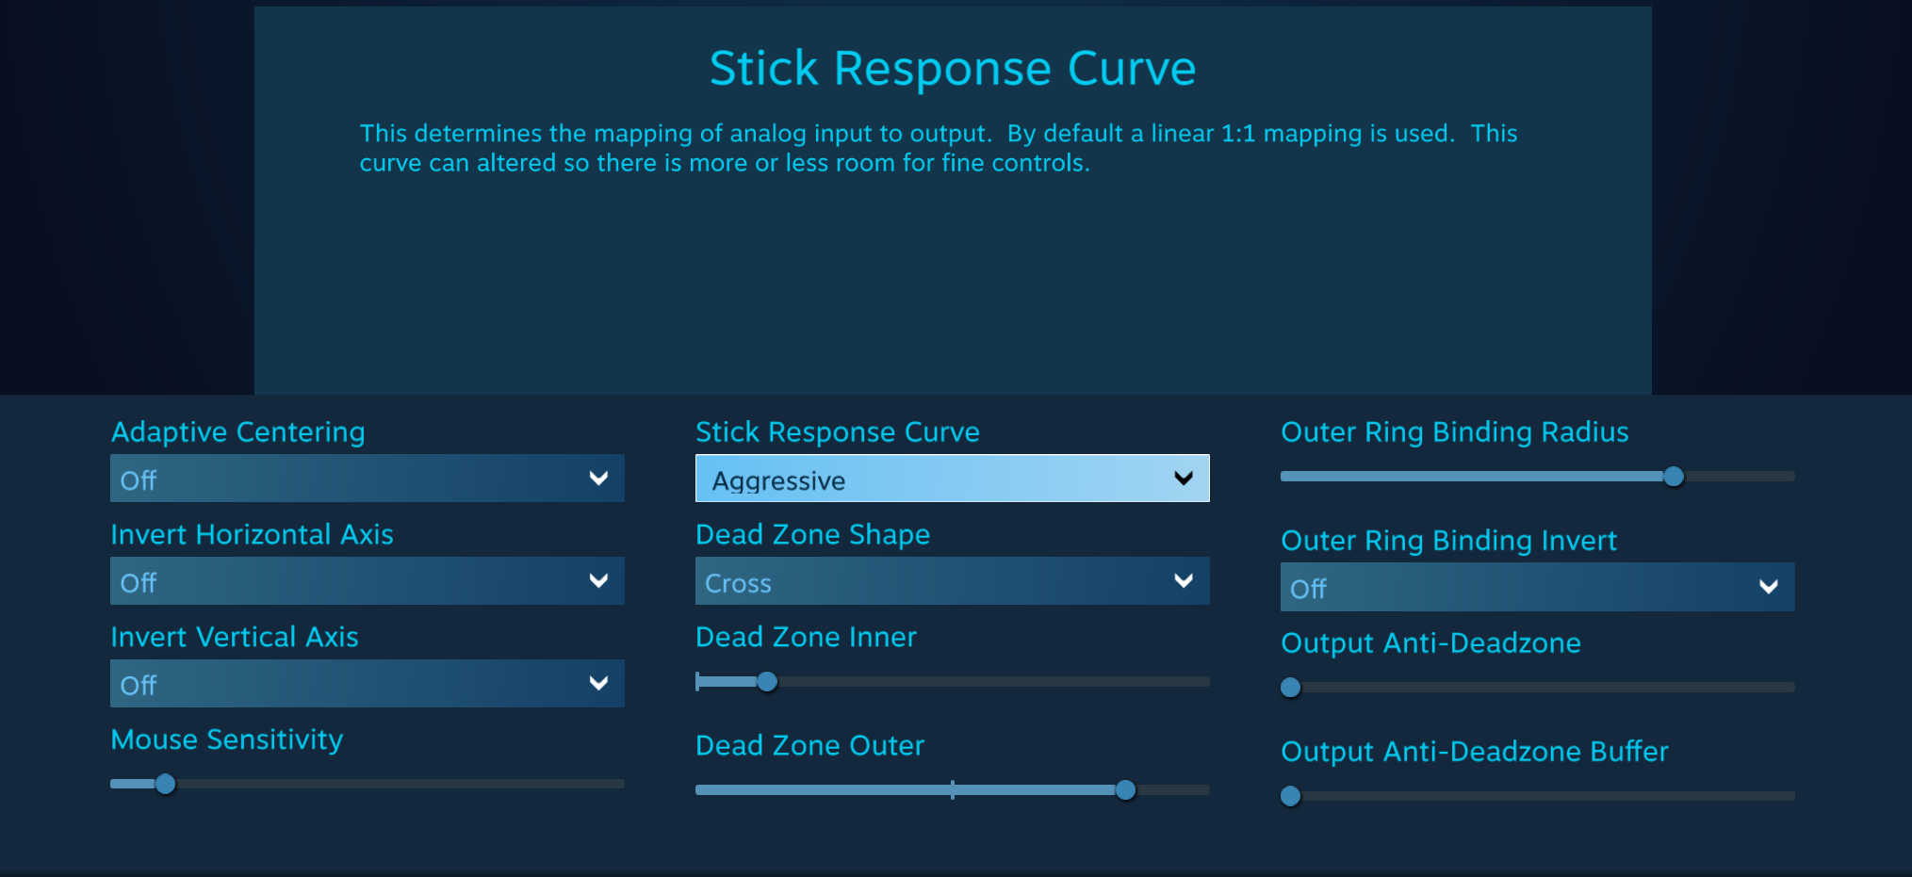Click the Output Anti-Deadzone Buffer slider handle
This screenshot has height=877, width=1912.
click(1291, 796)
